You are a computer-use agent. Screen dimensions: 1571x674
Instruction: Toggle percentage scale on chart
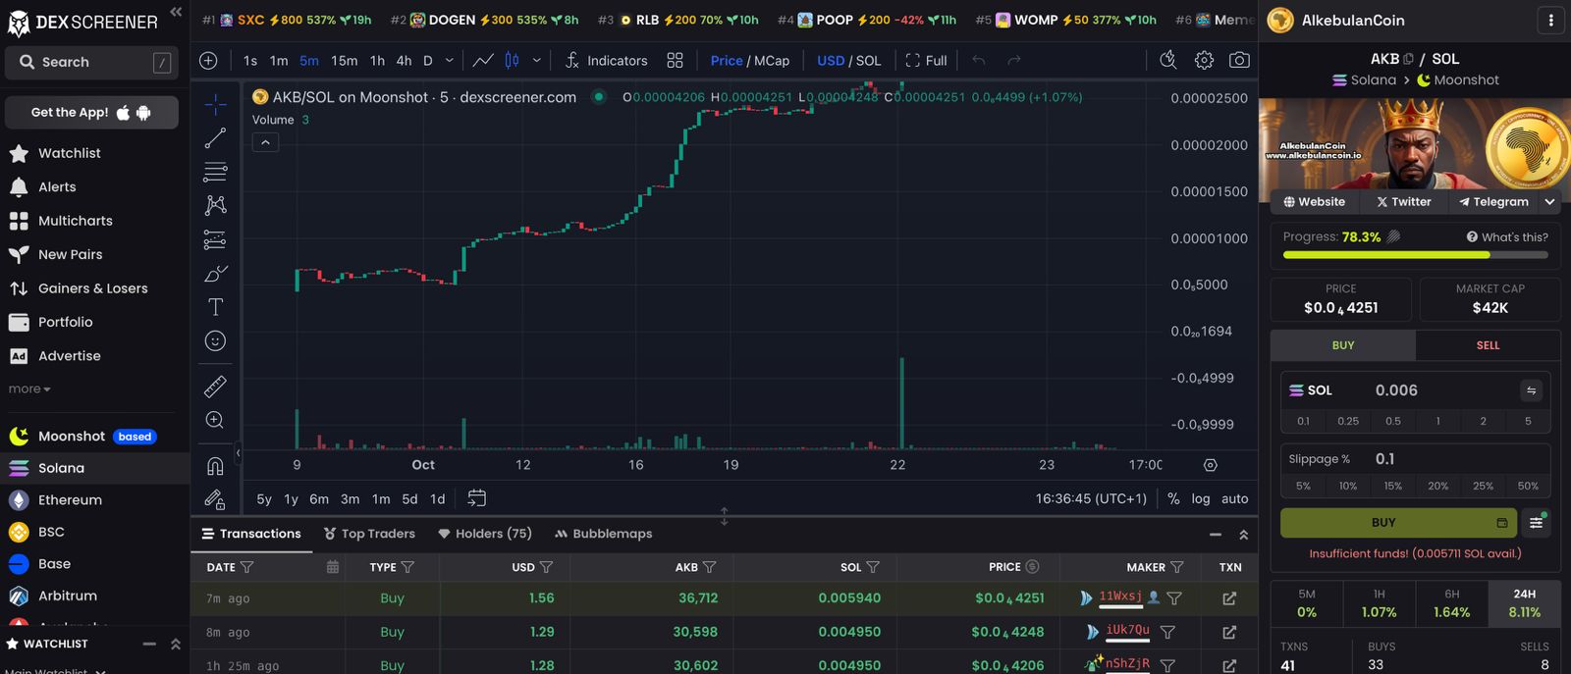pyautogui.click(x=1173, y=498)
